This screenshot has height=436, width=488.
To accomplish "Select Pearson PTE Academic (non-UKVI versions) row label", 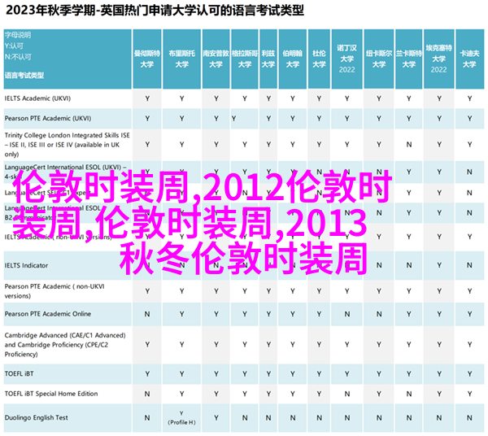I will point(54,291).
